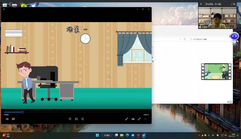The width and height of the screenshot is (241, 139).
Task: Select the video file thumbnail preview
Action: click(x=216, y=71)
